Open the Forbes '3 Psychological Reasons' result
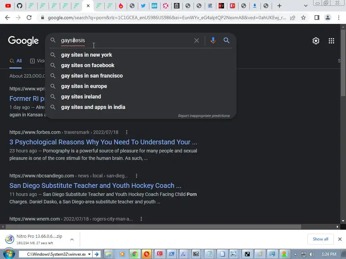 point(103,142)
